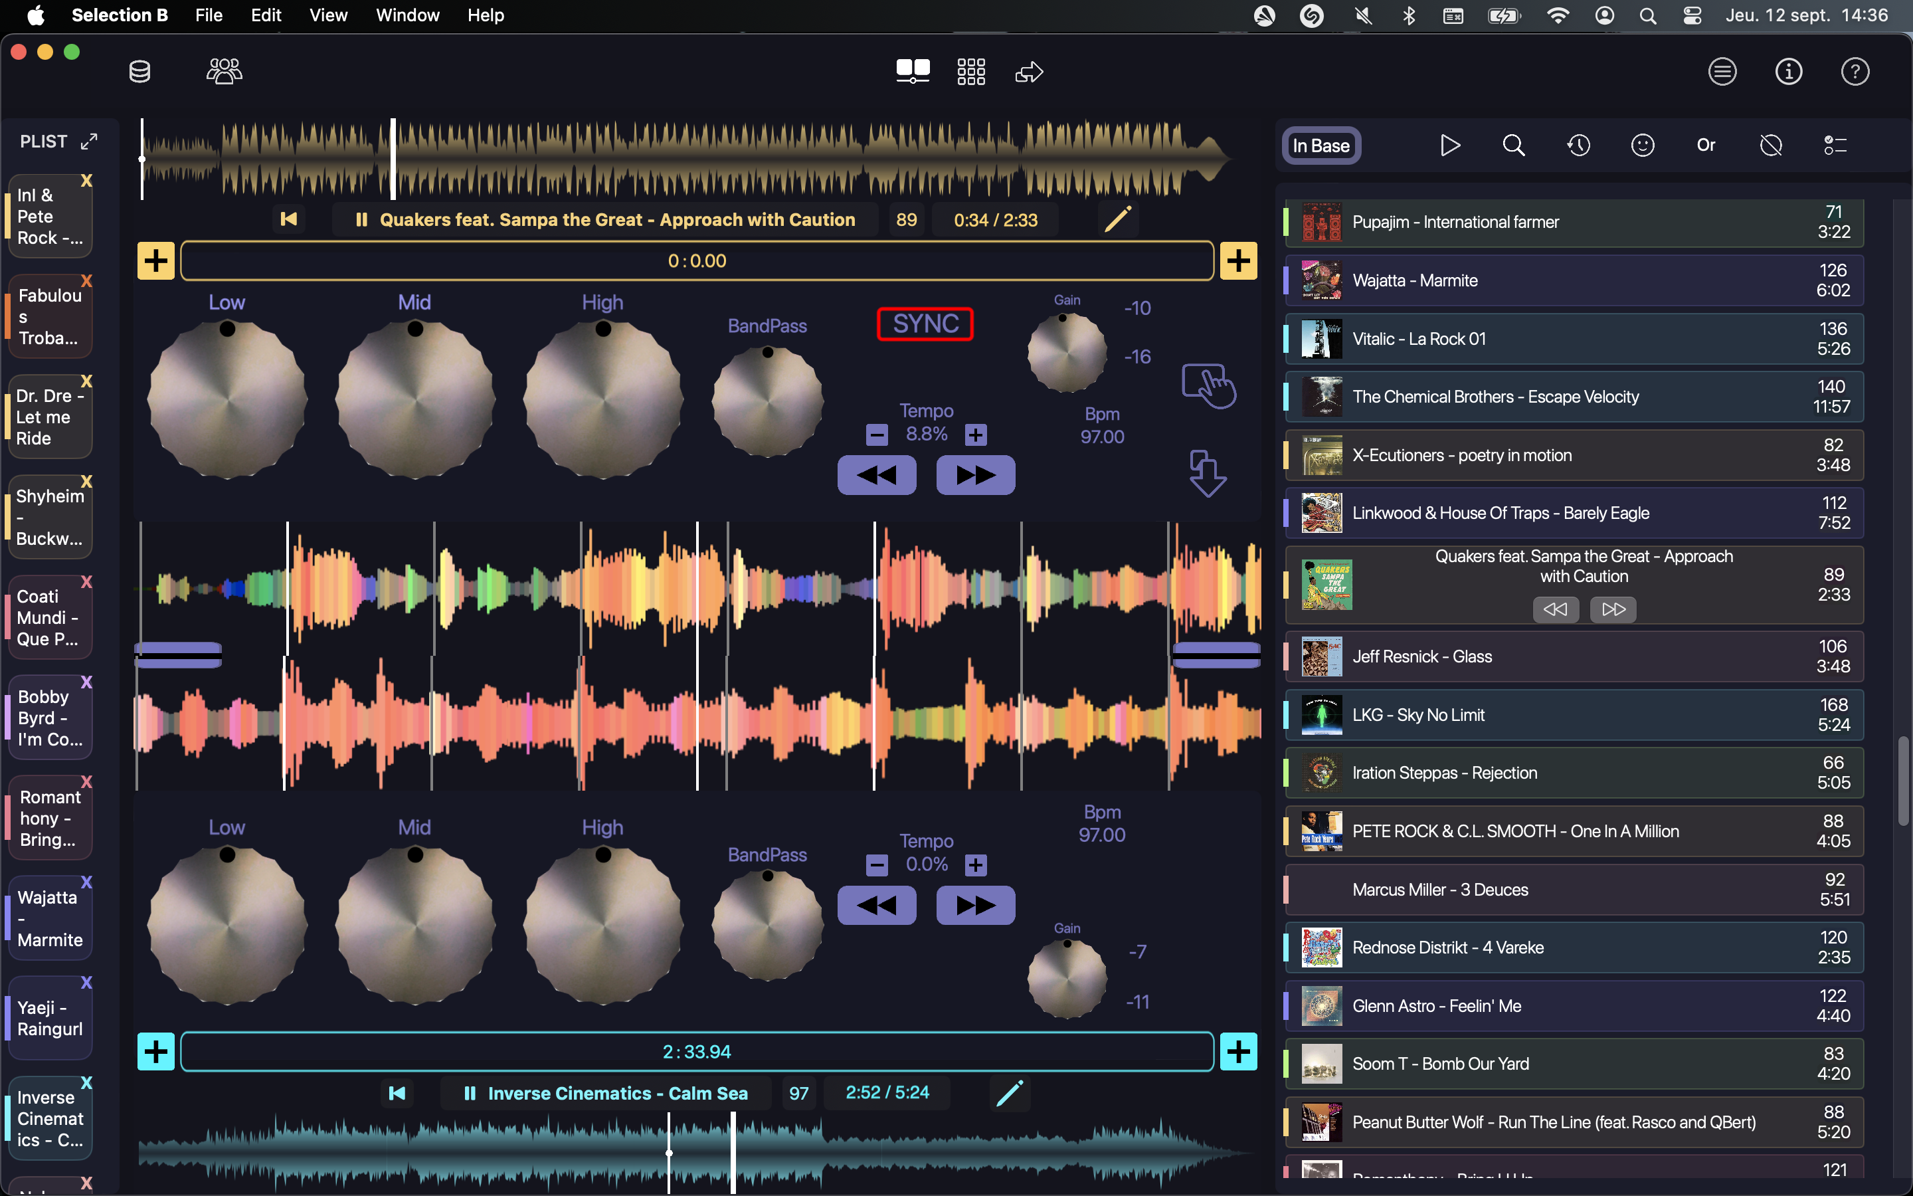Toggle the In Base filter
This screenshot has width=1913, height=1196.
coord(1321,146)
